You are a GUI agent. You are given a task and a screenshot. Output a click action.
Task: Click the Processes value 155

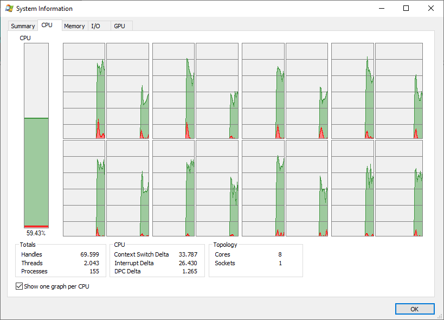pos(94,271)
